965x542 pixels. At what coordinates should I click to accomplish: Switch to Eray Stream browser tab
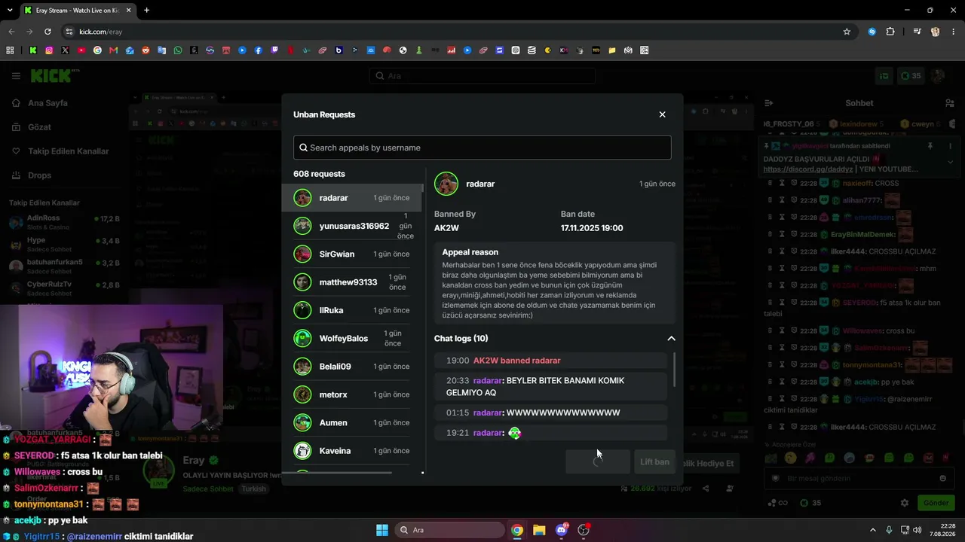click(x=77, y=11)
